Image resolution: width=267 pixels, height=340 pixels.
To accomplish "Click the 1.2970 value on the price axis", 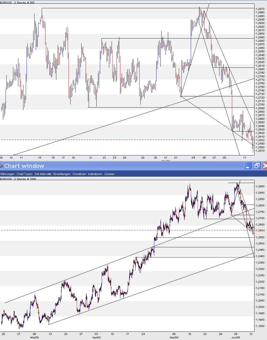I will click(x=261, y=9).
